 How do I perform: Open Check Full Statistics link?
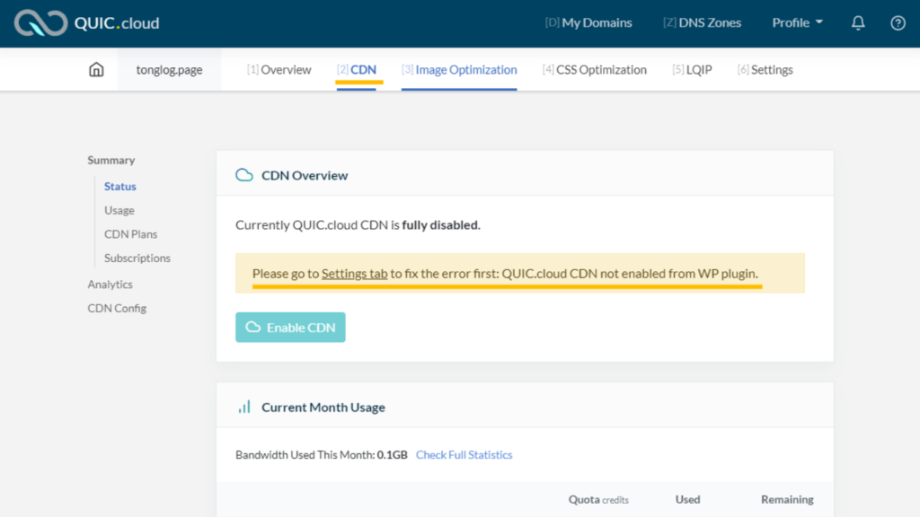(464, 454)
